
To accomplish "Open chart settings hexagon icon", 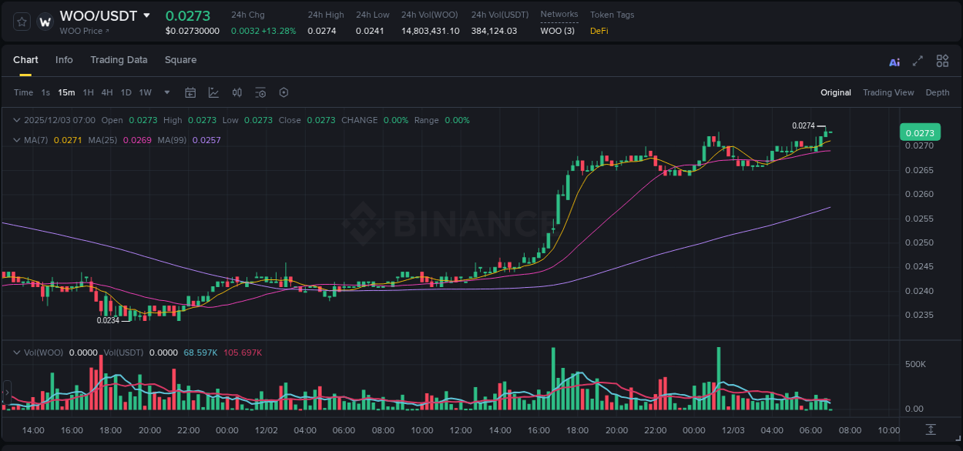I will click(x=283, y=92).
